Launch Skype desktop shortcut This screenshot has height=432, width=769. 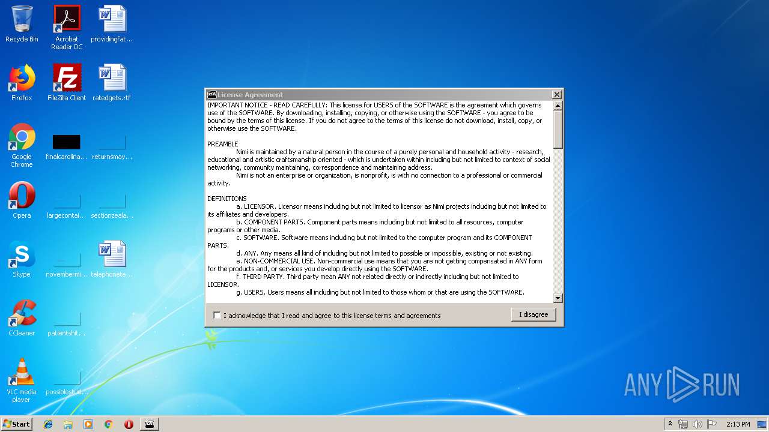(x=22, y=259)
